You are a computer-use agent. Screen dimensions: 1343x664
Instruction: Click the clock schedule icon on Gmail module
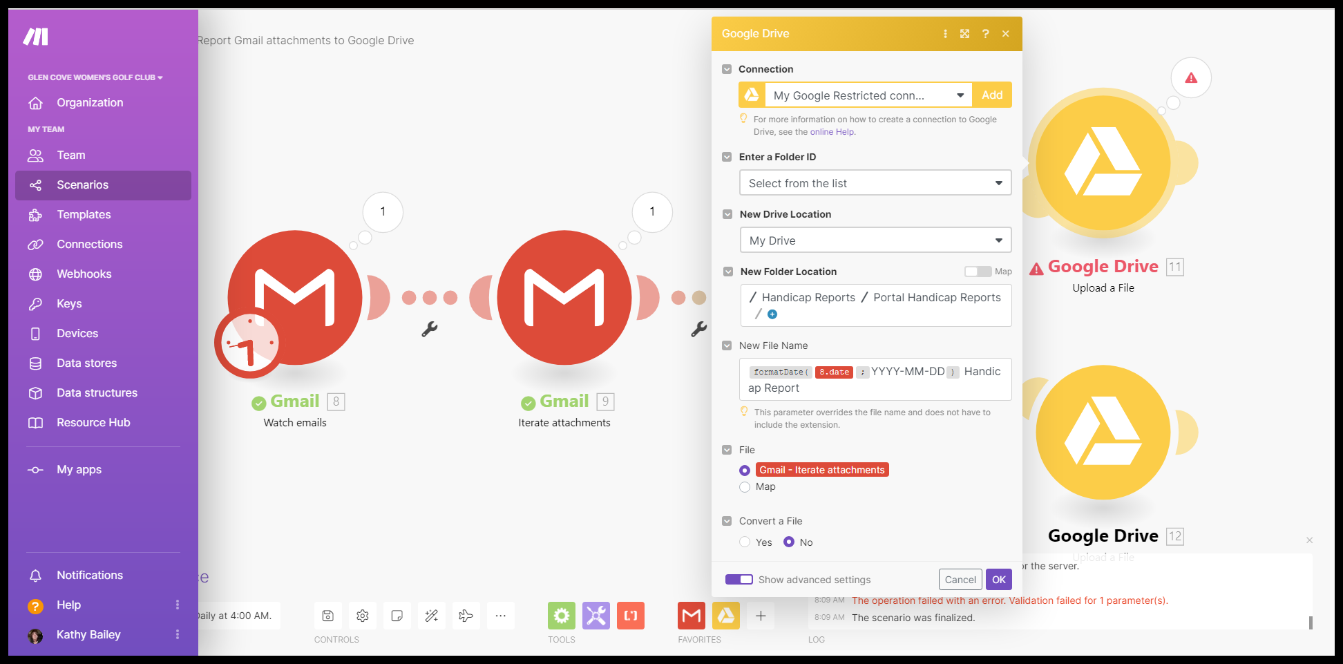249,343
